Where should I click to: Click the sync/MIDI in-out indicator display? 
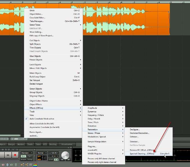tap(42, 158)
